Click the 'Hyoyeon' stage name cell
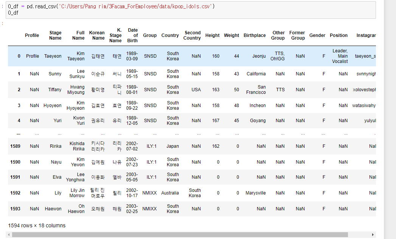This screenshot has width=396, height=239. [x=53, y=106]
